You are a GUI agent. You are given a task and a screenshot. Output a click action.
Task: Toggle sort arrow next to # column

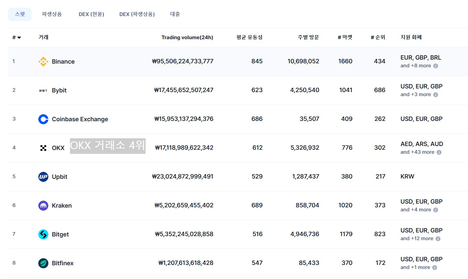click(x=19, y=38)
